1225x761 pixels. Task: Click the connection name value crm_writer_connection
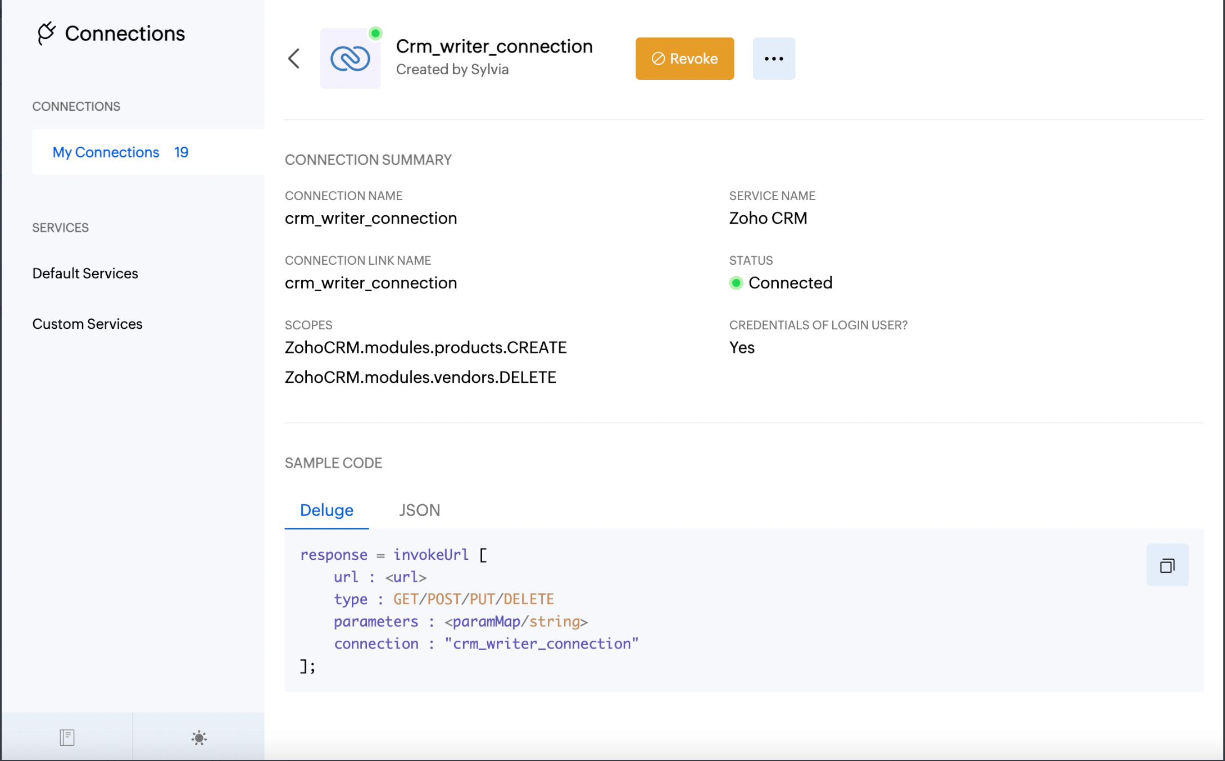(371, 218)
